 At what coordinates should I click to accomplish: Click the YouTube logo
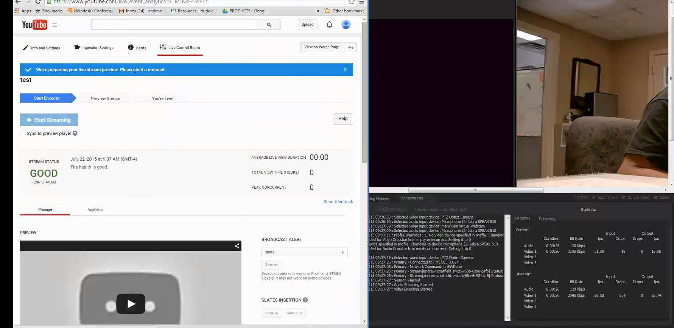34,25
